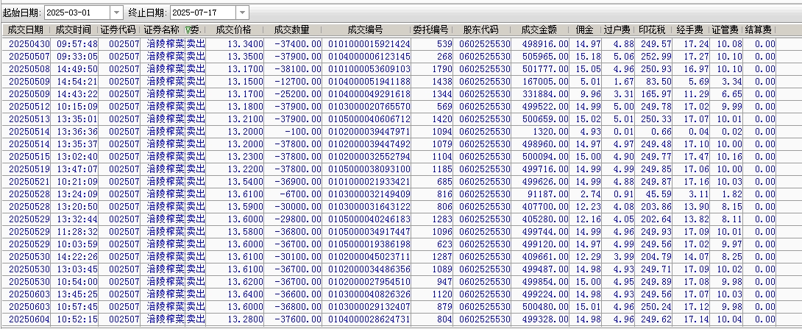Click the 委托 column header with green arrow
This screenshot has height=329, width=802.
click(194, 30)
